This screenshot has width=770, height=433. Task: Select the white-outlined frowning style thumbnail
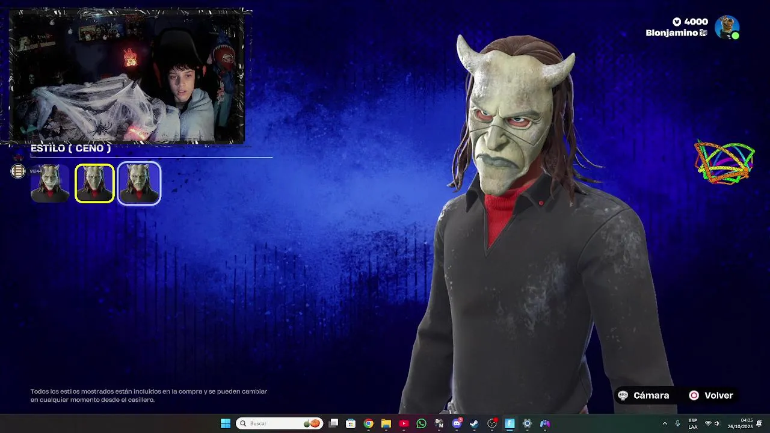[139, 183]
